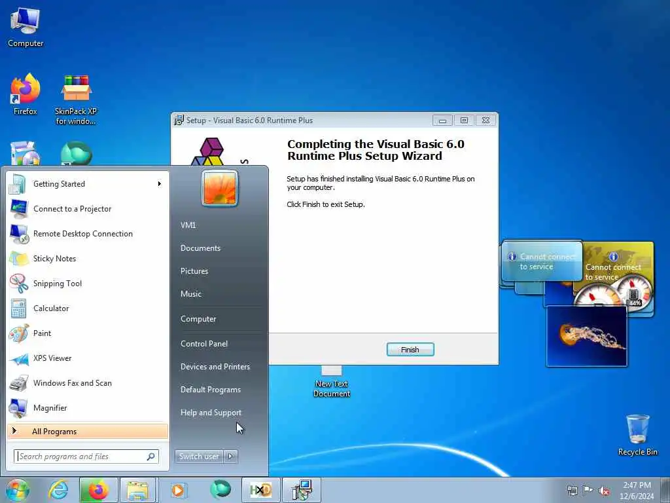Viewport: 670px width, 503px height.
Task: Click the Setup window title bar icon
Action: (179, 121)
